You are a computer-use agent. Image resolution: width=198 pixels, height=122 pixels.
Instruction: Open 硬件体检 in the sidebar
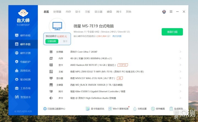(23, 36)
